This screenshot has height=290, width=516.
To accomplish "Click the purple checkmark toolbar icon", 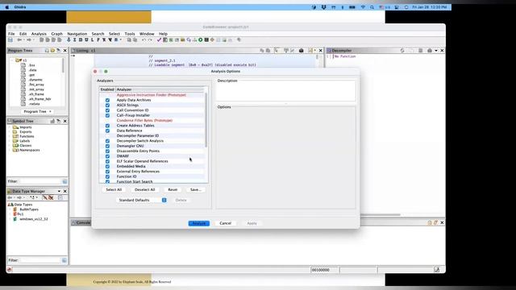I will (159, 40).
